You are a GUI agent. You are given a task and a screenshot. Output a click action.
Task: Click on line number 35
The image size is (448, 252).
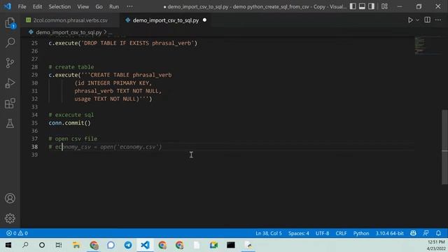pos(34,123)
